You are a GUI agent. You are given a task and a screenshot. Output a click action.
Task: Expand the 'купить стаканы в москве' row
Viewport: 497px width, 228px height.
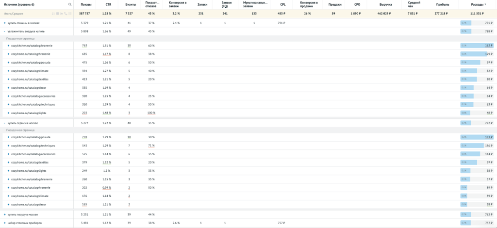point(4,23)
